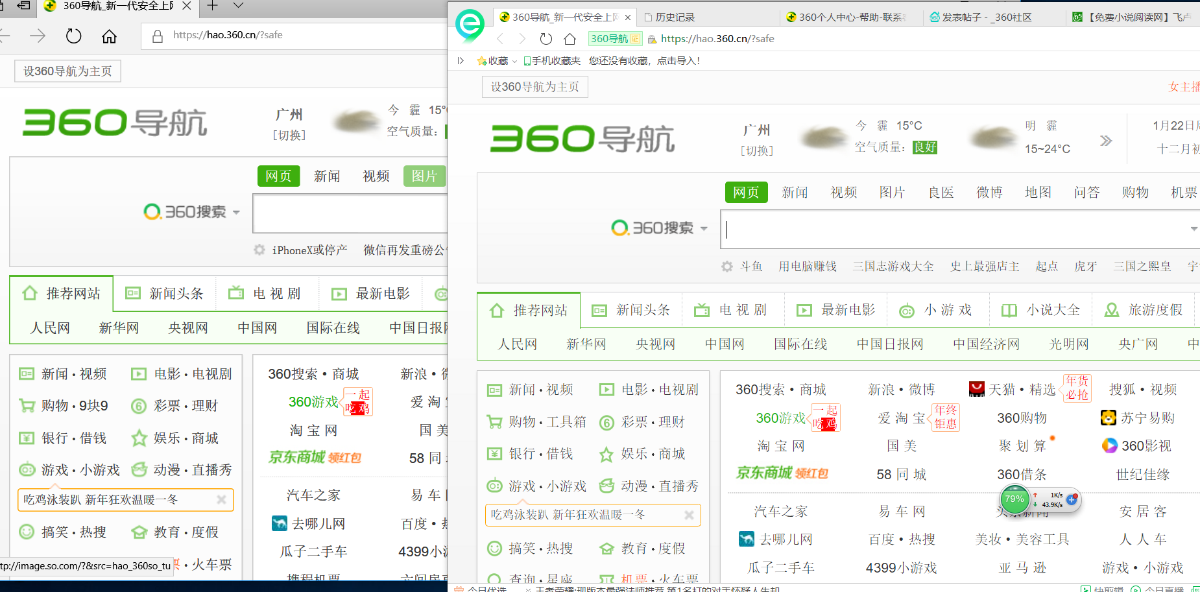This screenshot has width=1200, height=592.
Task: Select 良医 search tab
Action: tap(941, 193)
